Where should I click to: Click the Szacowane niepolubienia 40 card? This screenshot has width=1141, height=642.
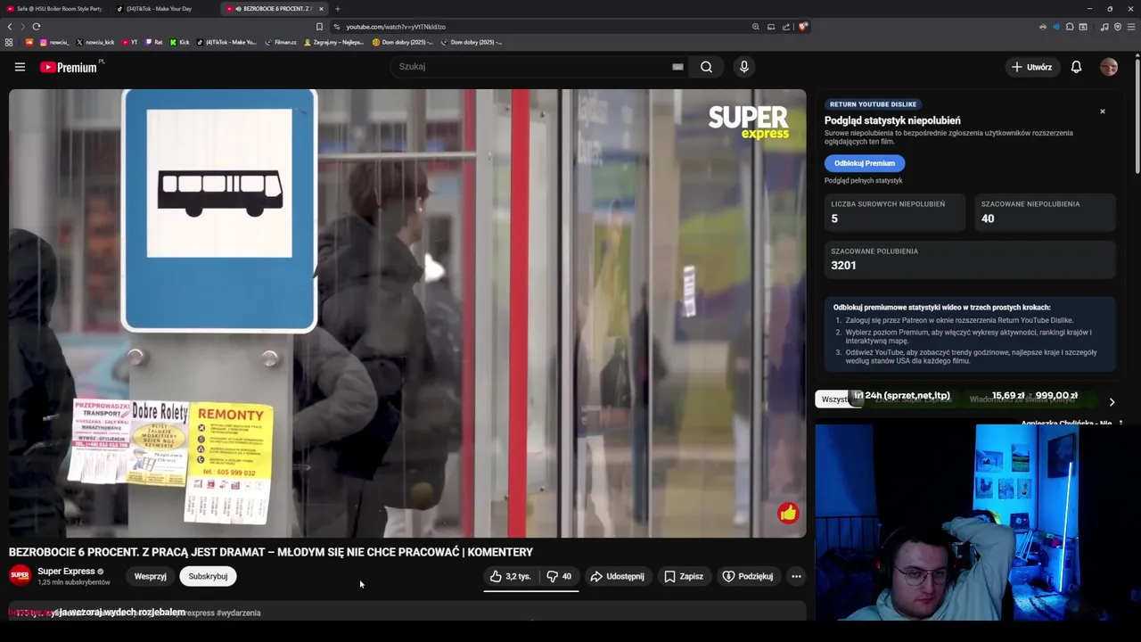(x=1045, y=213)
